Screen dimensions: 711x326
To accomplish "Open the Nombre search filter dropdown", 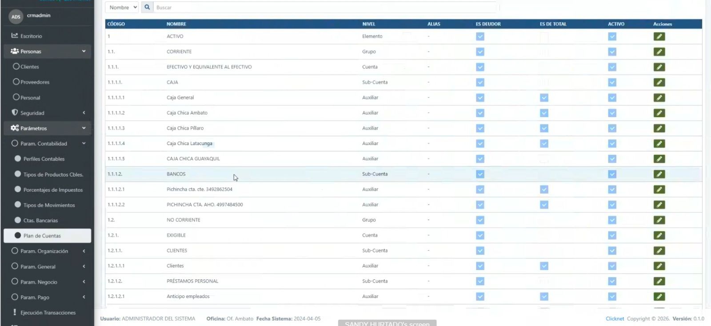I will (122, 7).
